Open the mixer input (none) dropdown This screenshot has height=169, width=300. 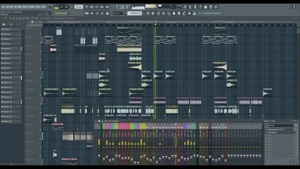point(281,125)
